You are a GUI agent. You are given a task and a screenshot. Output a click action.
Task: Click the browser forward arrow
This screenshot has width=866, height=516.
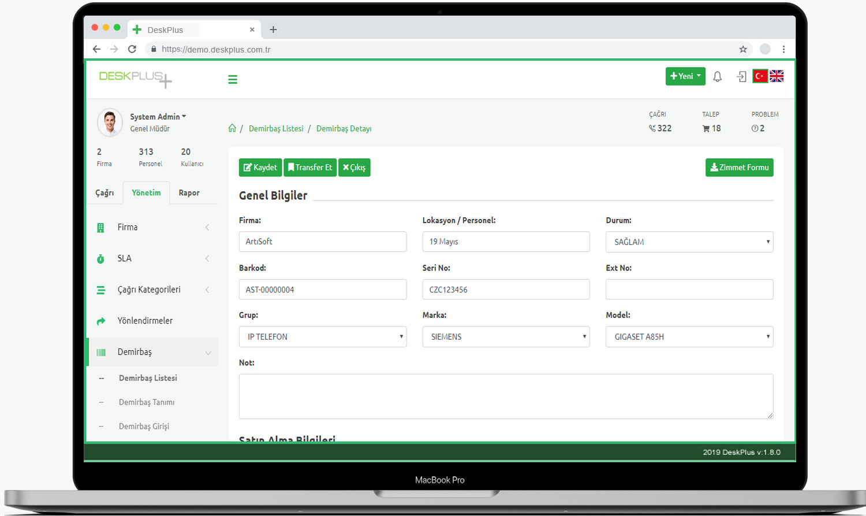pyautogui.click(x=114, y=49)
